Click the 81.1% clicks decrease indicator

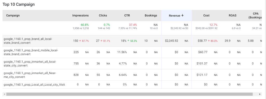(105, 41)
